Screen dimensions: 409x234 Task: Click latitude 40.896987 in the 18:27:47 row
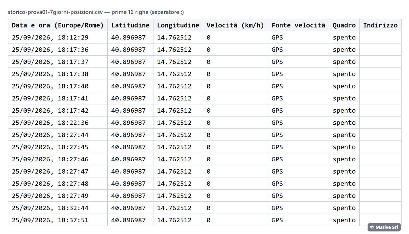pos(128,172)
